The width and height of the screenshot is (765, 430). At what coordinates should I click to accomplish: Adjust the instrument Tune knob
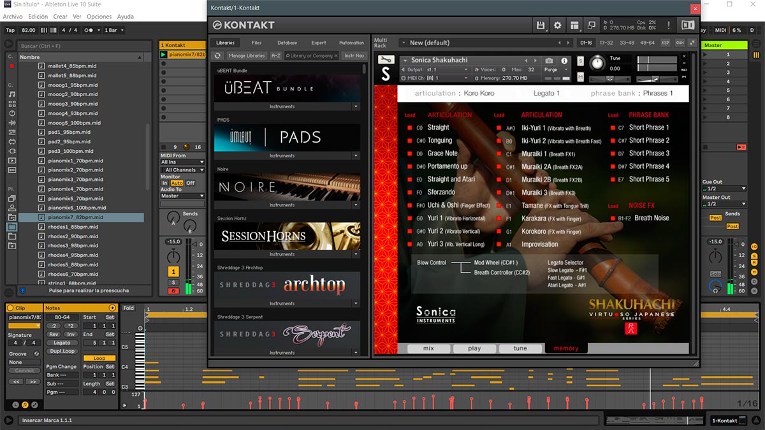(597, 63)
